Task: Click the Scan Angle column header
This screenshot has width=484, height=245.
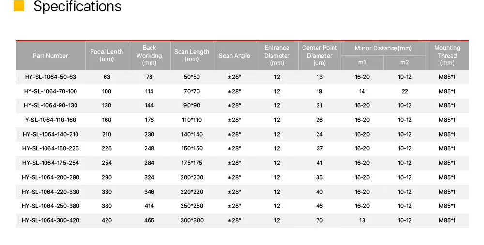Action: (235, 56)
